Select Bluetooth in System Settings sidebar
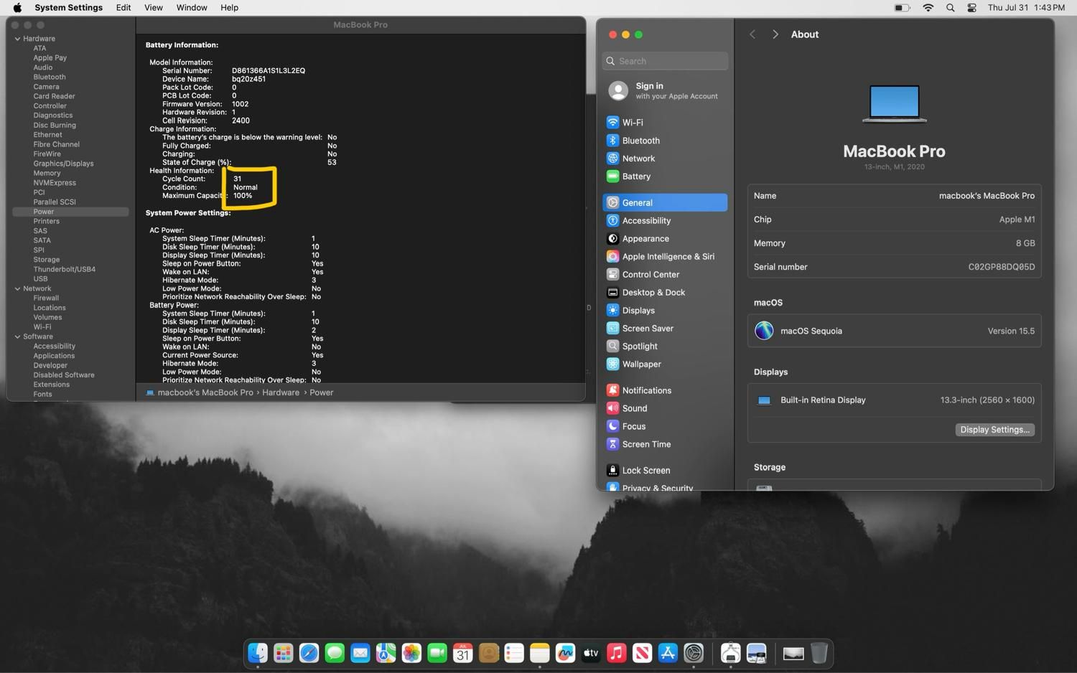This screenshot has height=673, width=1077. click(x=665, y=141)
